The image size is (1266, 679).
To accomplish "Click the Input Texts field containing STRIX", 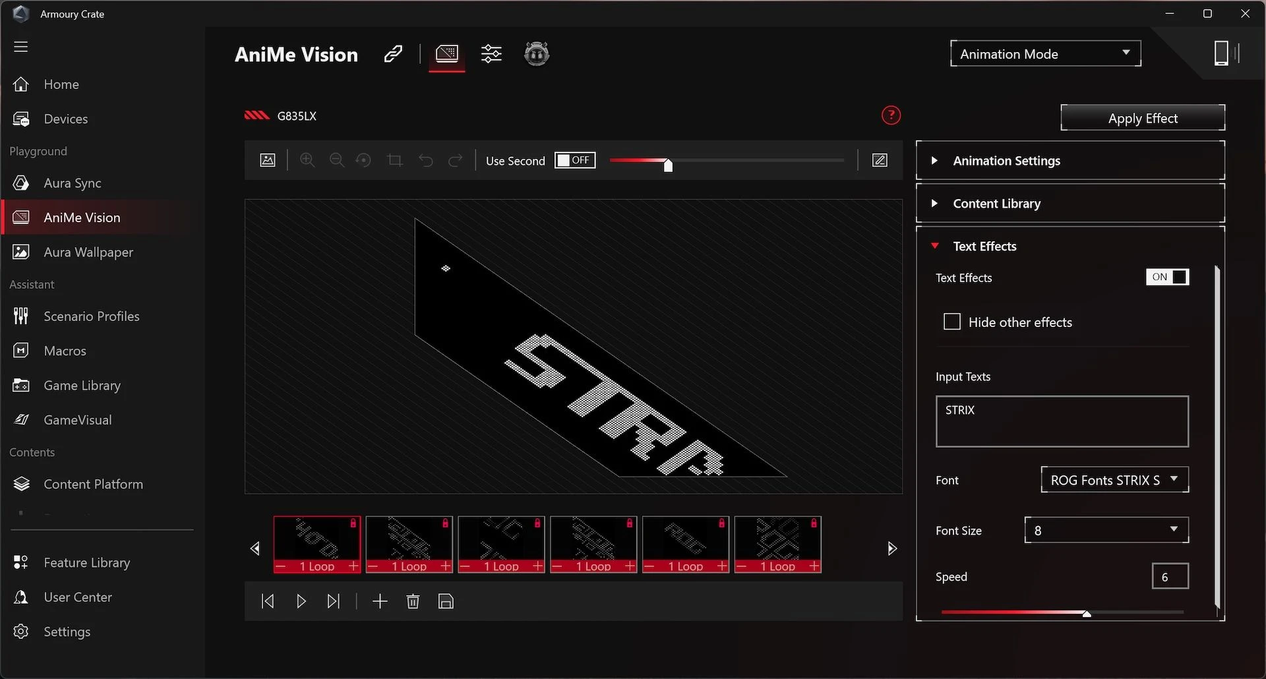I will coord(1062,421).
